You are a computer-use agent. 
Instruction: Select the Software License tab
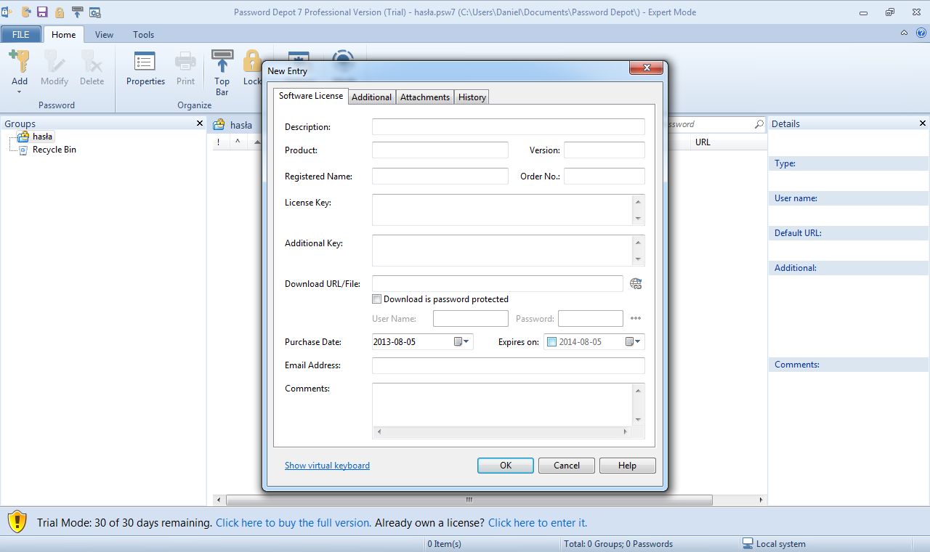click(311, 96)
